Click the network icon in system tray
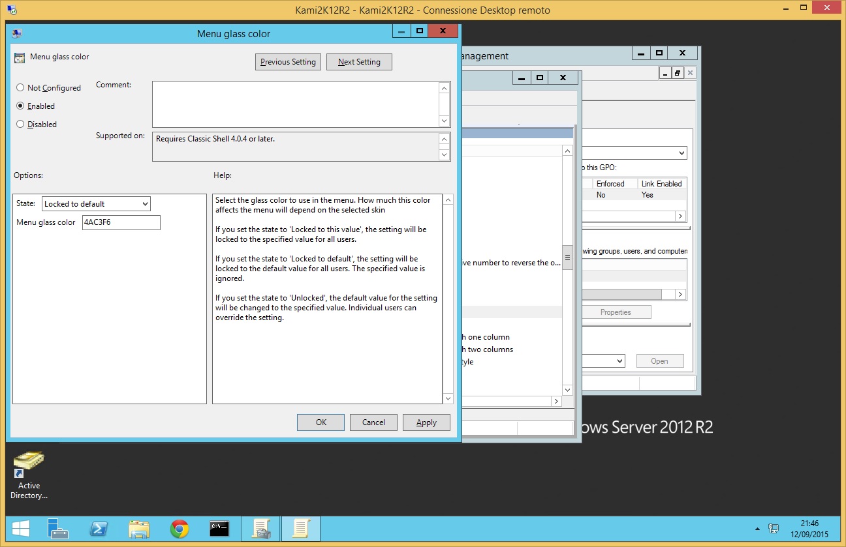 click(774, 529)
